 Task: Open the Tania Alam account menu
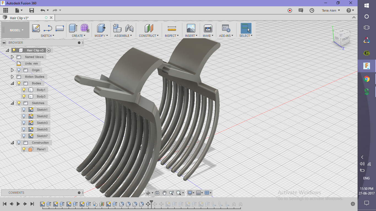pos(331,10)
